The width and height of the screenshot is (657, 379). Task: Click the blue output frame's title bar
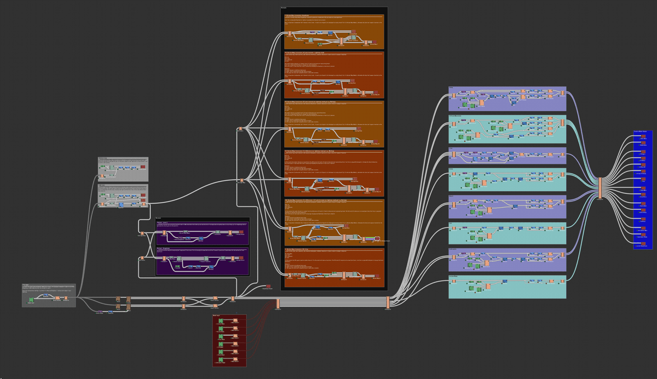coord(641,131)
